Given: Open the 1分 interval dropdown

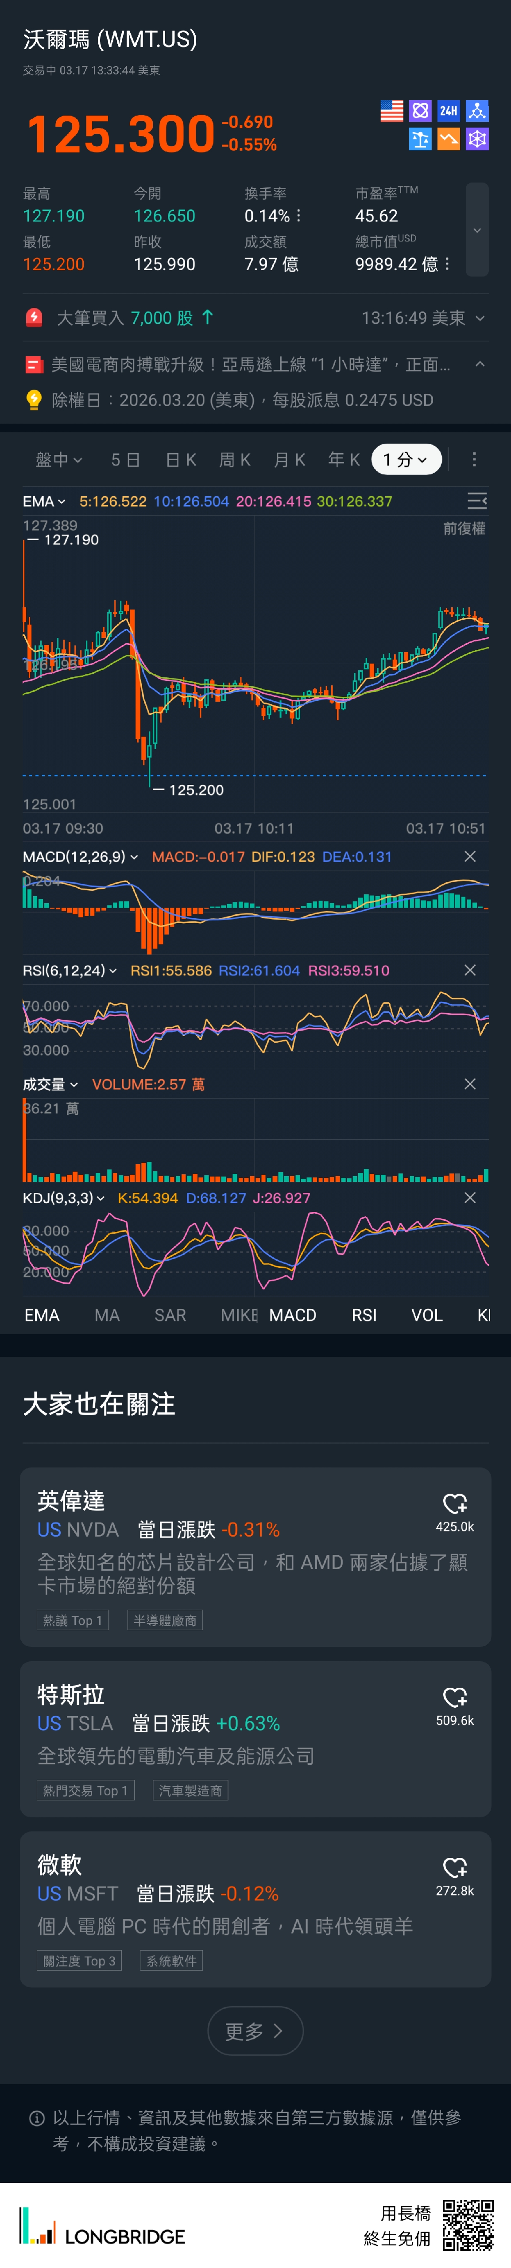Looking at the screenshot, I should click(406, 460).
